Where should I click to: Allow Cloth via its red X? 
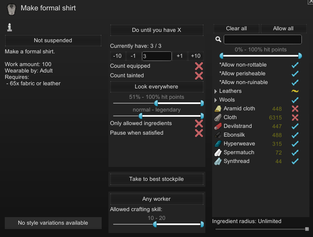(x=295, y=118)
